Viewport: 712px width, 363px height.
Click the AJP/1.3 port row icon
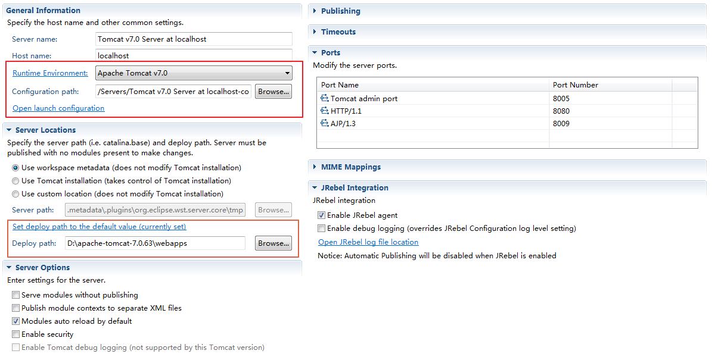(x=324, y=123)
